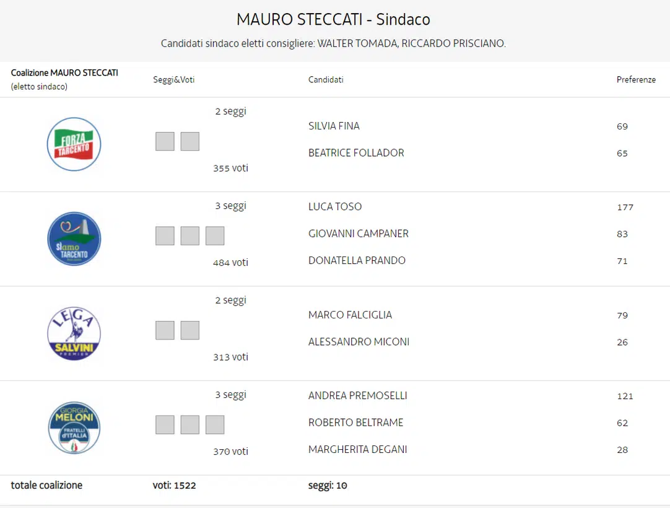This screenshot has height=508, width=670.
Task: Click the MAURO STECCATI - Sindaco heading
Action: [x=333, y=19]
